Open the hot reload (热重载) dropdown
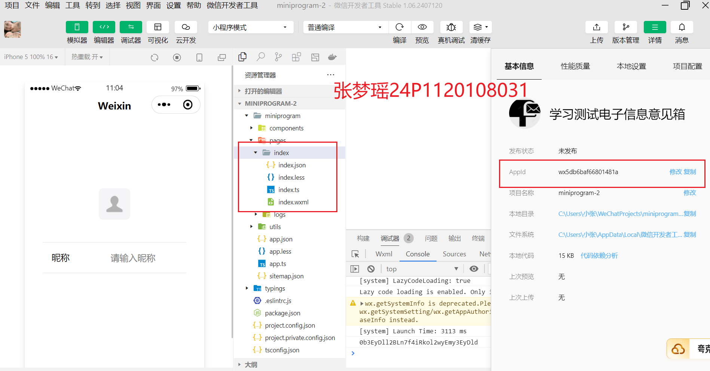710x371 pixels. (87, 57)
